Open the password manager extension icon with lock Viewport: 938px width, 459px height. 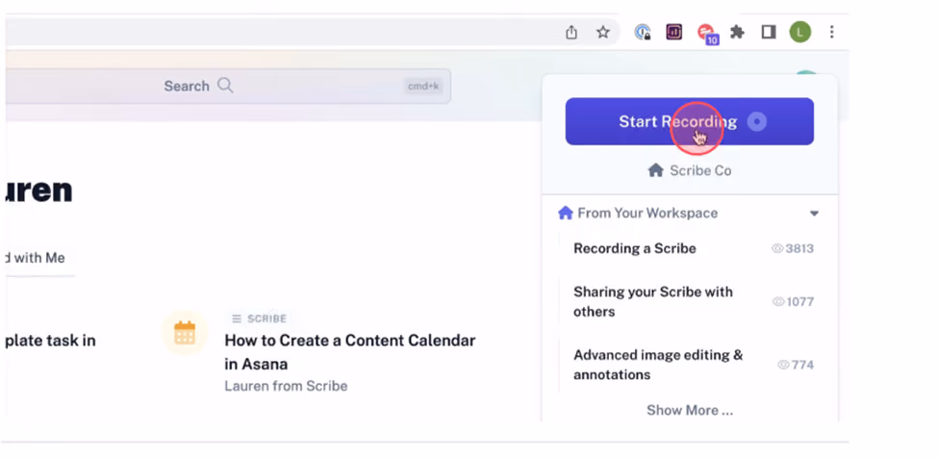tap(643, 33)
